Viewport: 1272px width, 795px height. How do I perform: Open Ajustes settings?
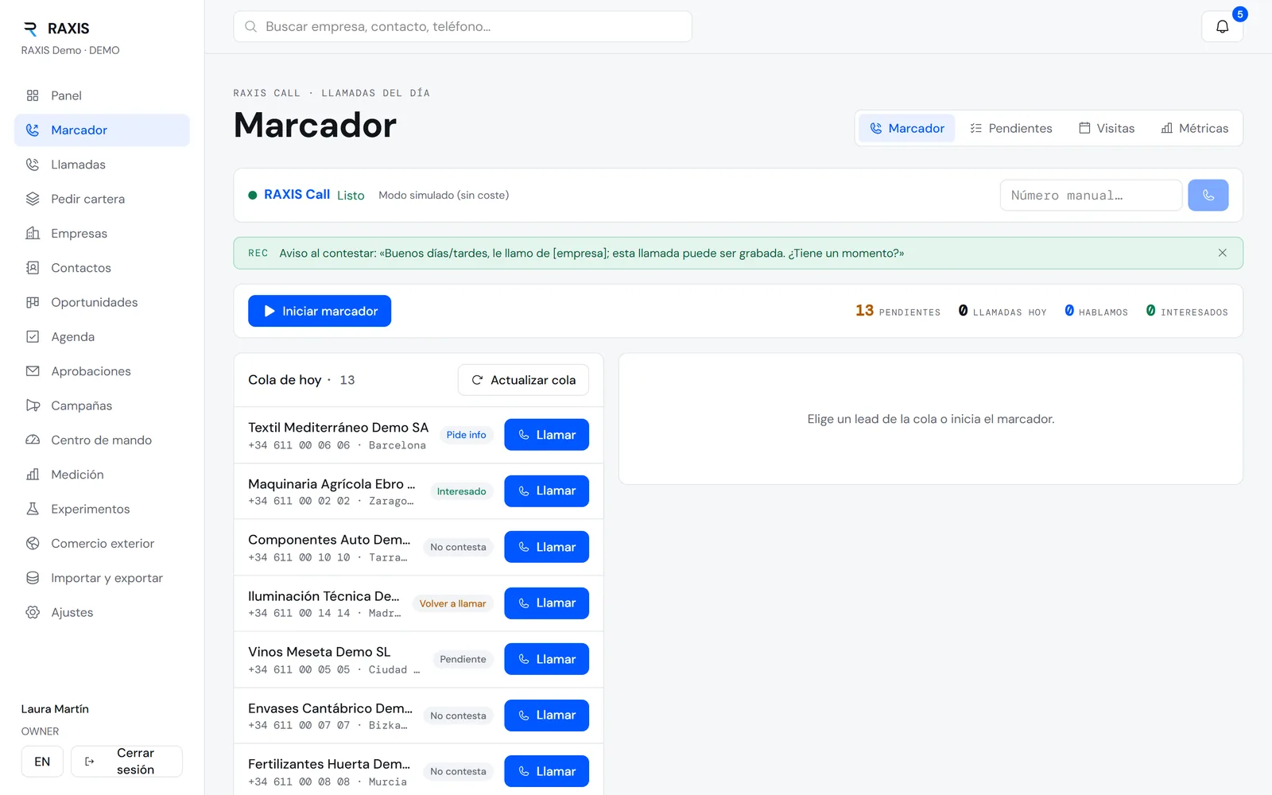(x=102, y=612)
